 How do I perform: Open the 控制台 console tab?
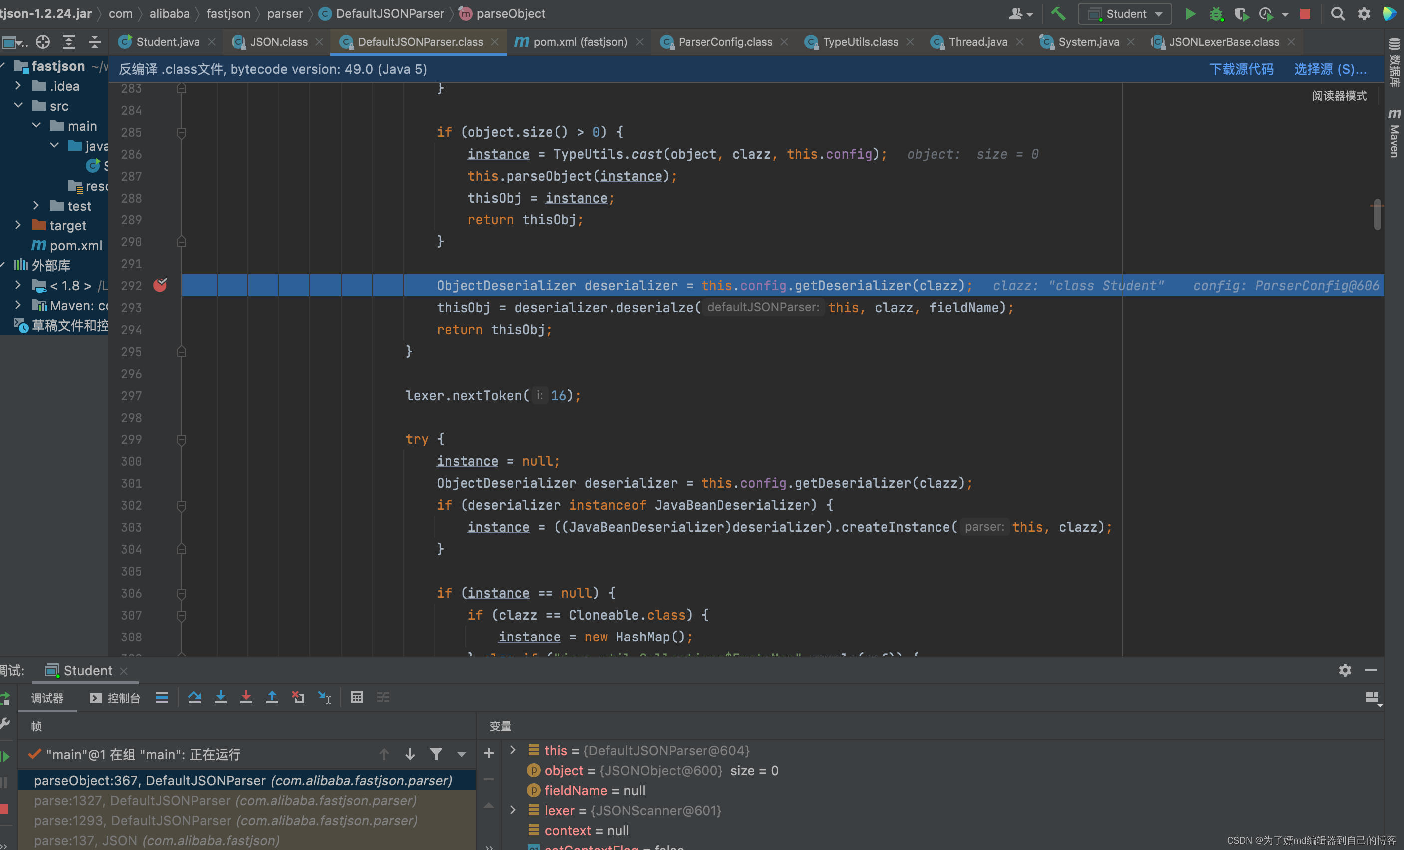coord(115,698)
